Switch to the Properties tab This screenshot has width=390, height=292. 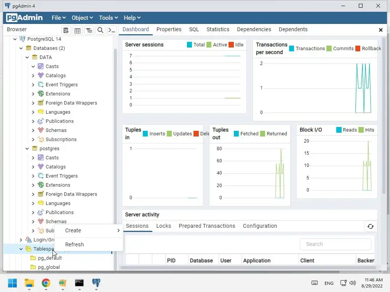pos(169,29)
